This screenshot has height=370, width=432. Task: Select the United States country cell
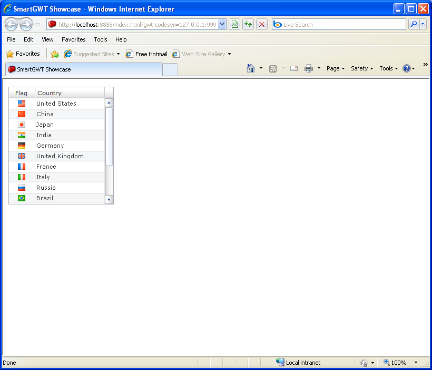coord(70,104)
